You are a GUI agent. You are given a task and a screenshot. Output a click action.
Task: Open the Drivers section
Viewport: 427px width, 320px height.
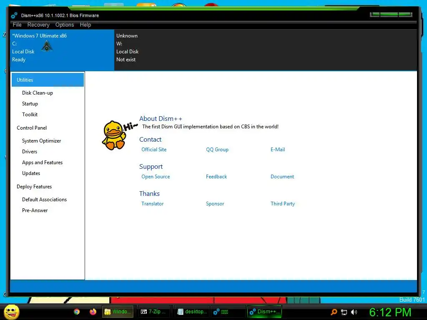pos(30,152)
